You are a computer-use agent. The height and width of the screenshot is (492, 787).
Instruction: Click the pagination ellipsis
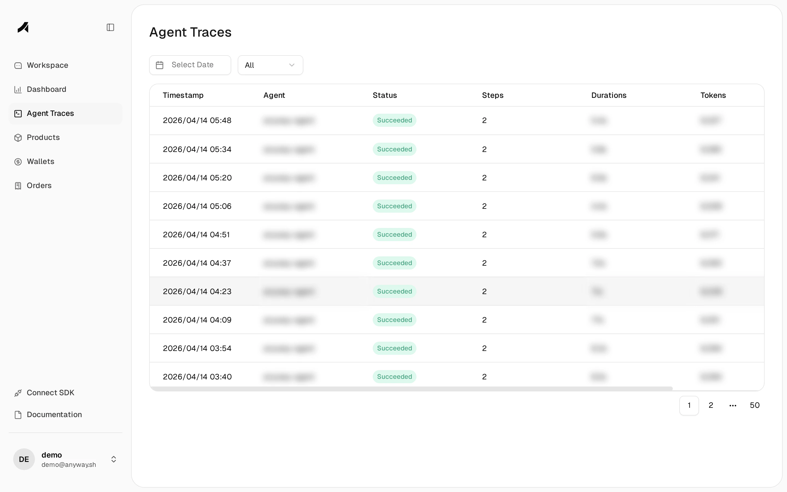pos(732,405)
